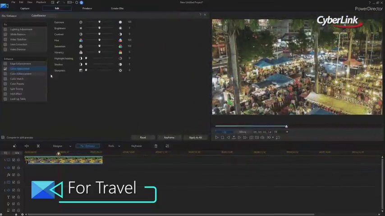Enable the Lighting Adjustment checkbox

coord(5,29)
